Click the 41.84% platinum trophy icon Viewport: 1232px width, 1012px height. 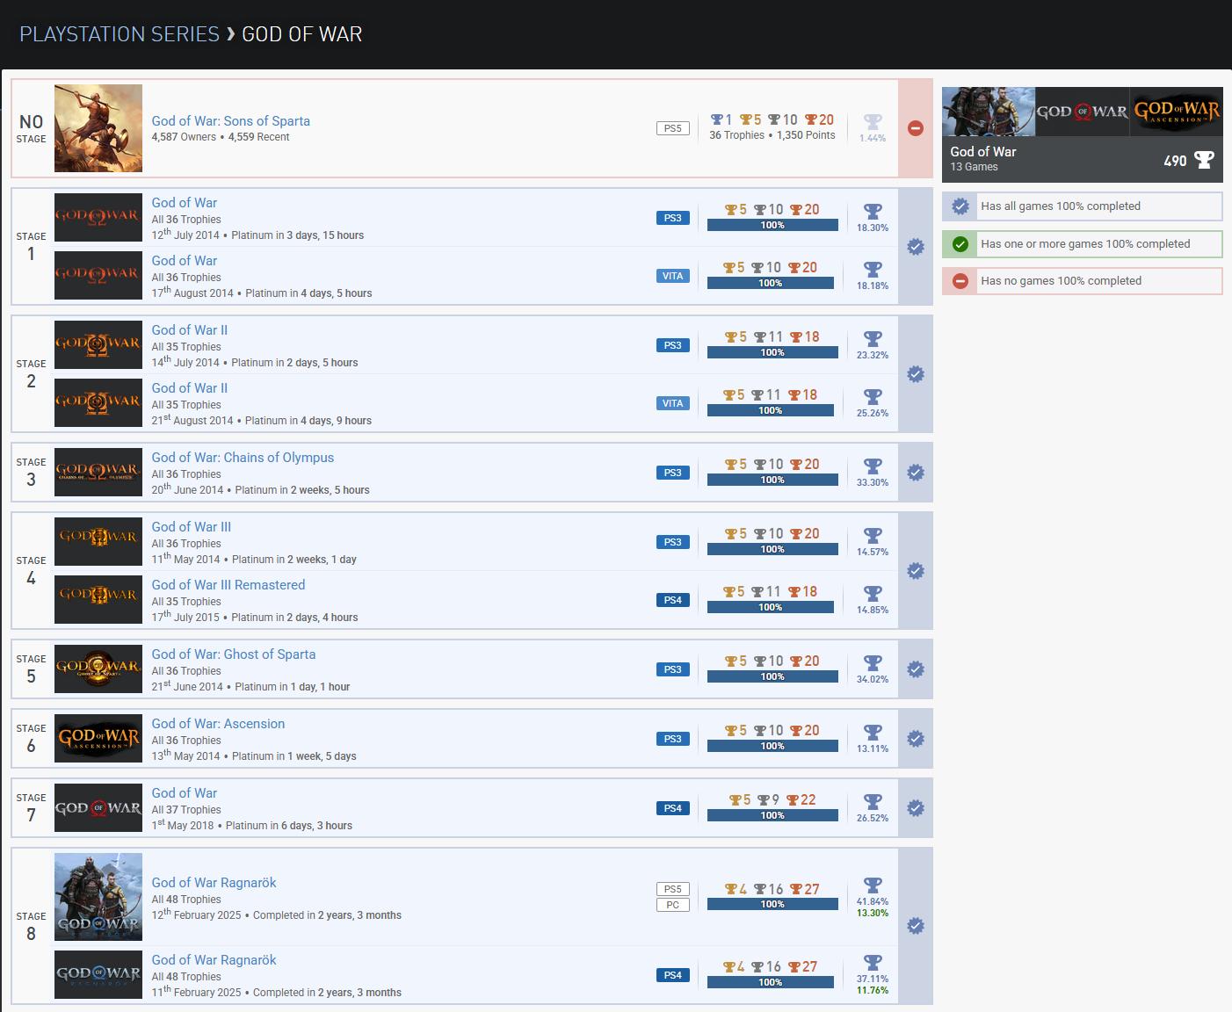point(873,885)
